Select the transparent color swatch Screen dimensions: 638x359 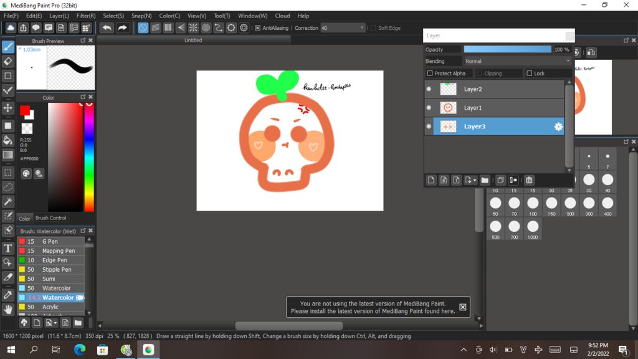[x=27, y=128]
